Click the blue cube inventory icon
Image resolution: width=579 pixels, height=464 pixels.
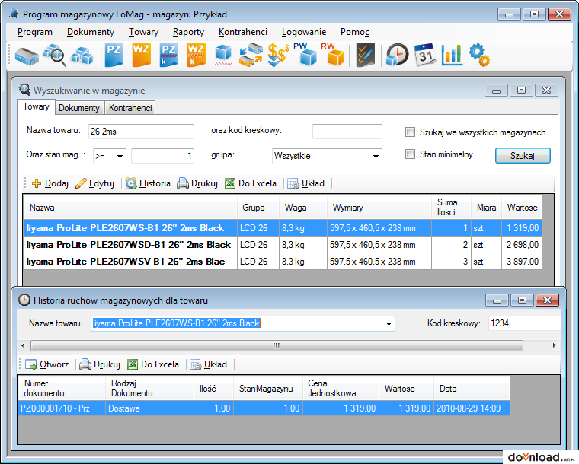[223, 56]
